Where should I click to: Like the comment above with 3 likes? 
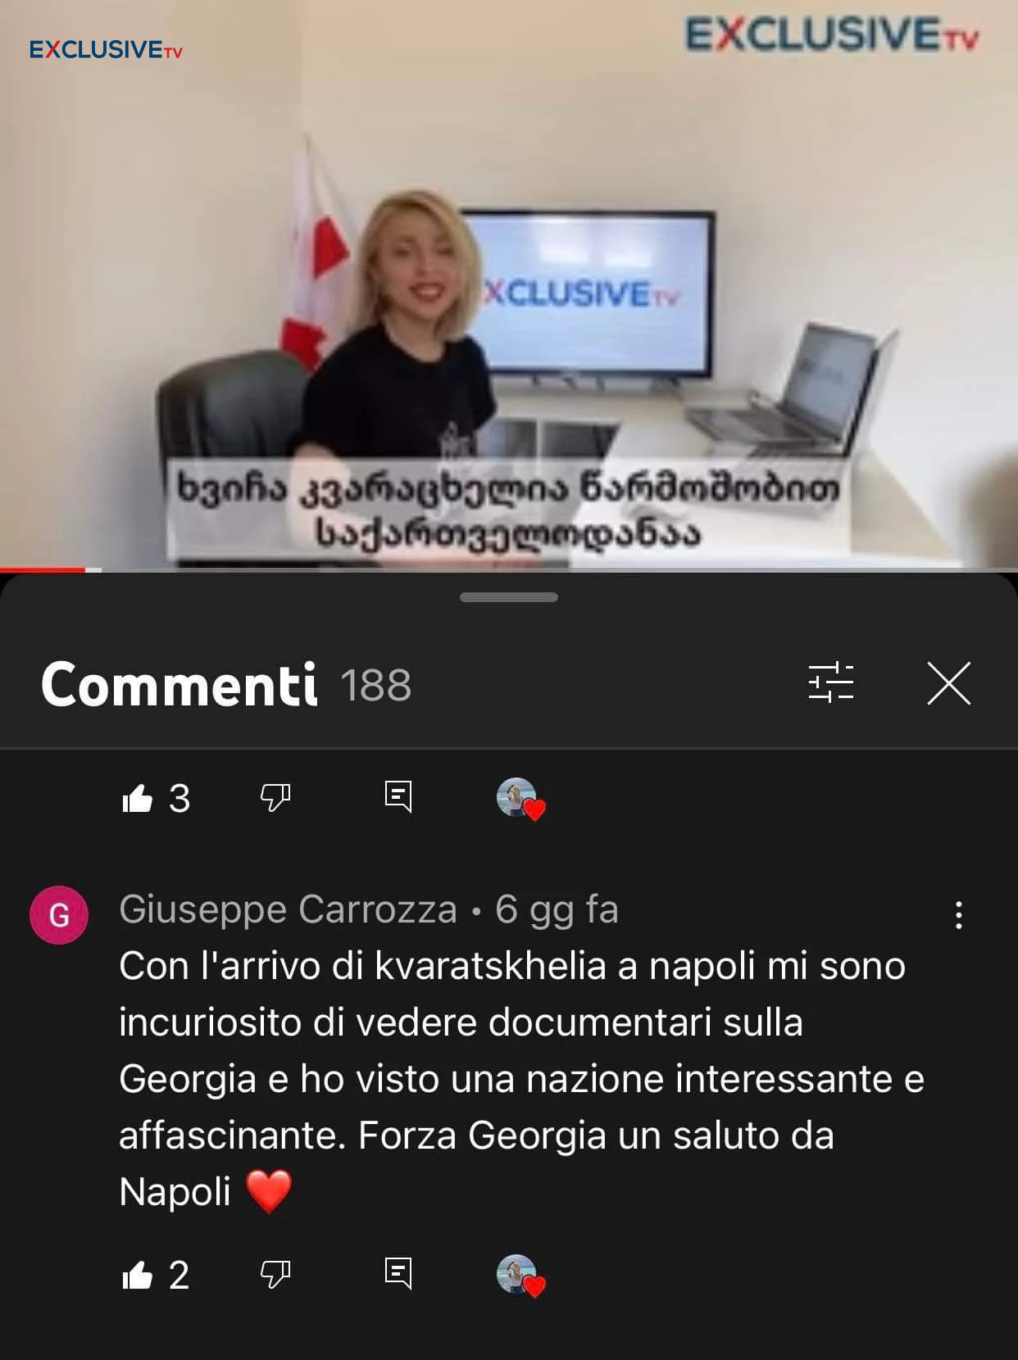pos(138,798)
